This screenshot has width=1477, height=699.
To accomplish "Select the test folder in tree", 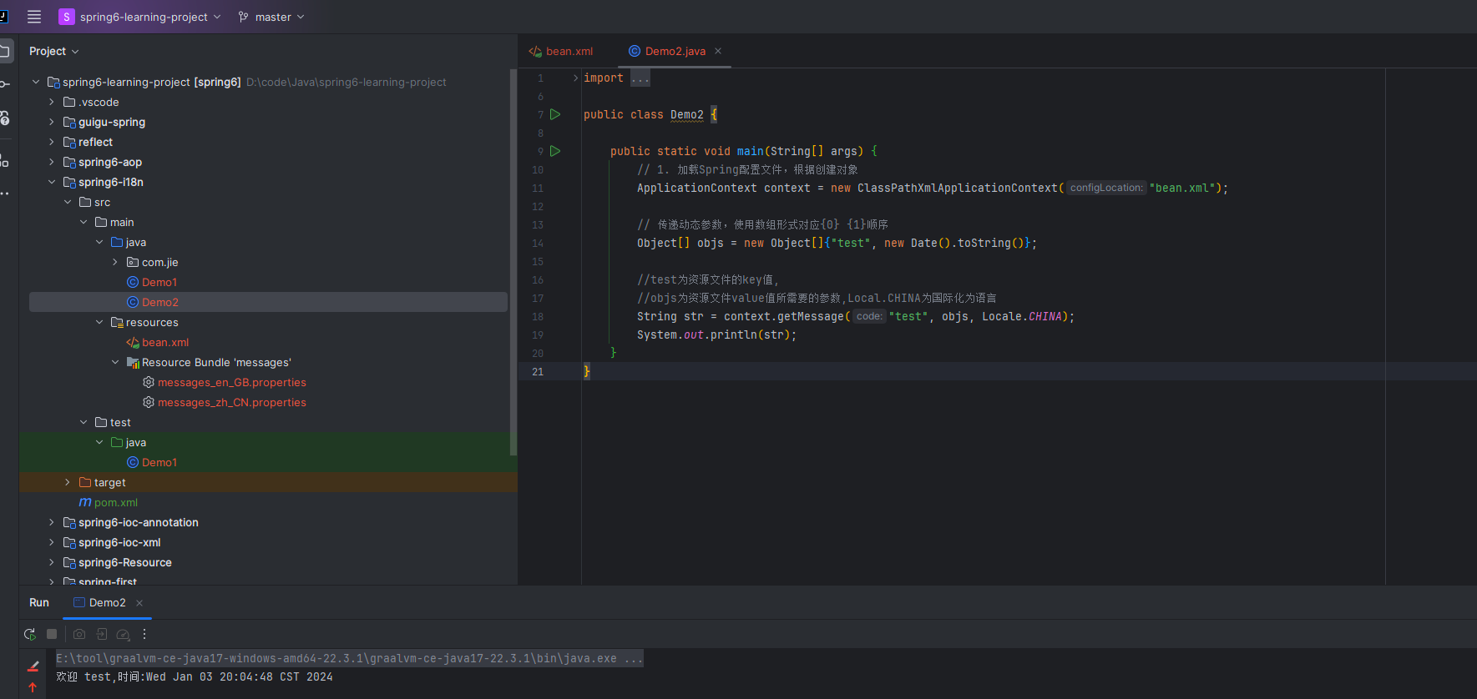I will pyautogui.click(x=120, y=422).
